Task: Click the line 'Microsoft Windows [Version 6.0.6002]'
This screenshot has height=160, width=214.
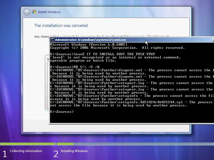Action: [x=89, y=45]
